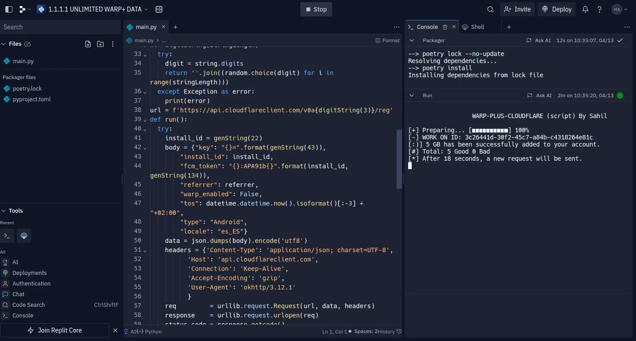The height and width of the screenshot is (341, 636).
Task: Open the Authentication tool
Action: click(60, 284)
